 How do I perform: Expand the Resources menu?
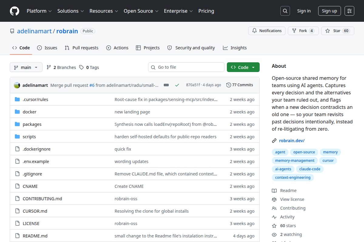click(x=103, y=11)
